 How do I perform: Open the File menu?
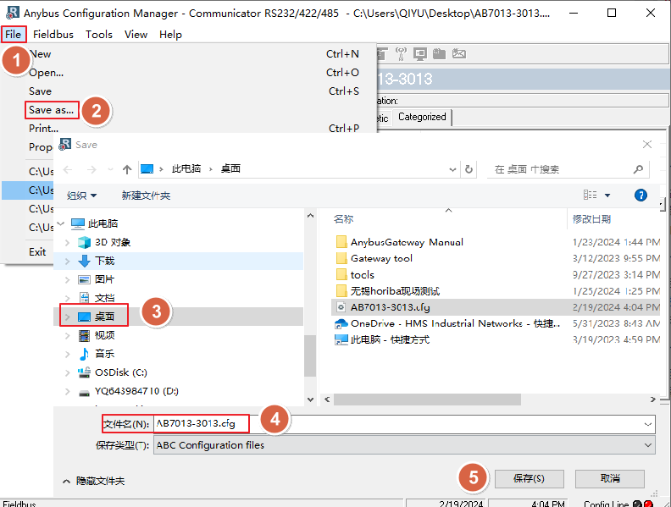coord(14,34)
